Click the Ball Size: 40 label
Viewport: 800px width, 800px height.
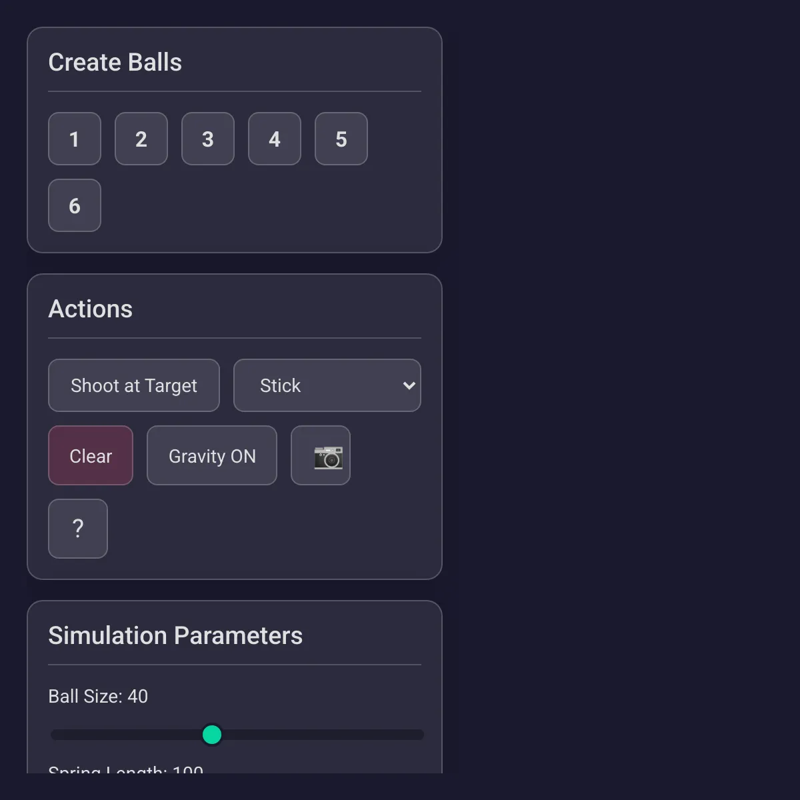[98, 696]
